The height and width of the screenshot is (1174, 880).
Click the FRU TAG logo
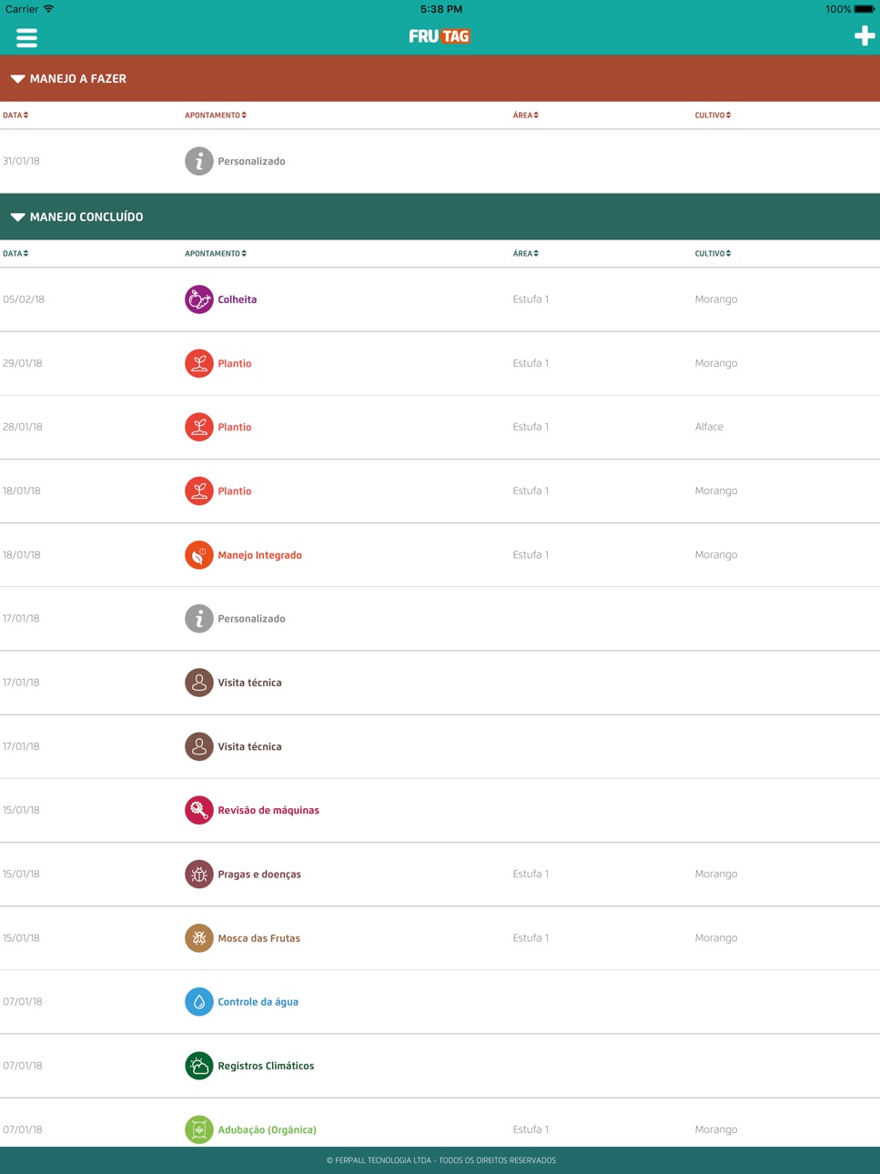pyautogui.click(x=440, y=36)
